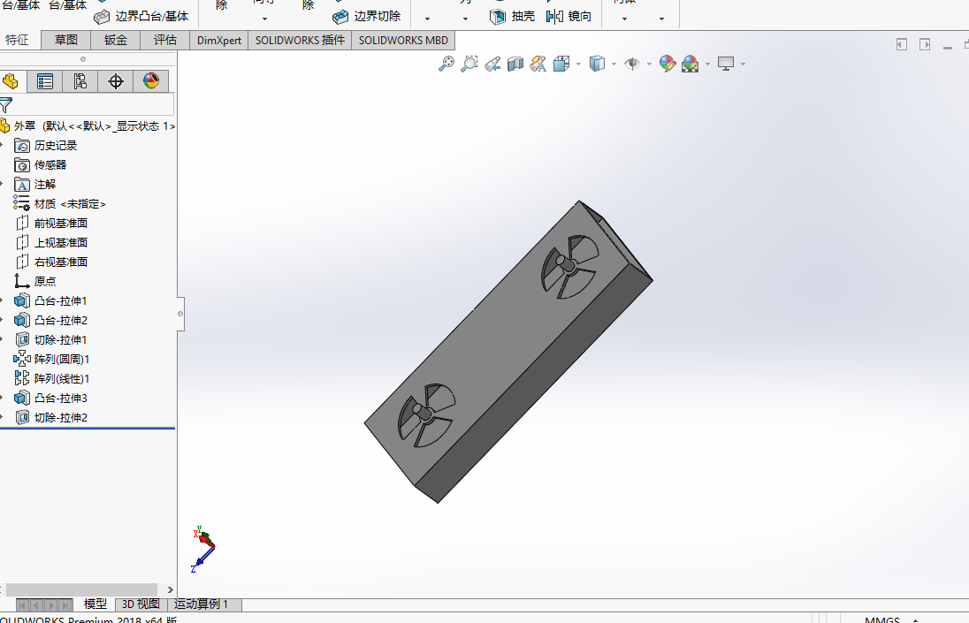
Task: Select the Mirror (镜向) tool
Action: click(569, 17)
